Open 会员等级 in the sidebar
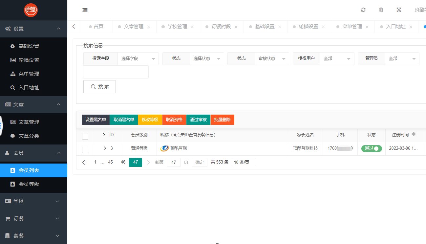 [x=33, y=184]
